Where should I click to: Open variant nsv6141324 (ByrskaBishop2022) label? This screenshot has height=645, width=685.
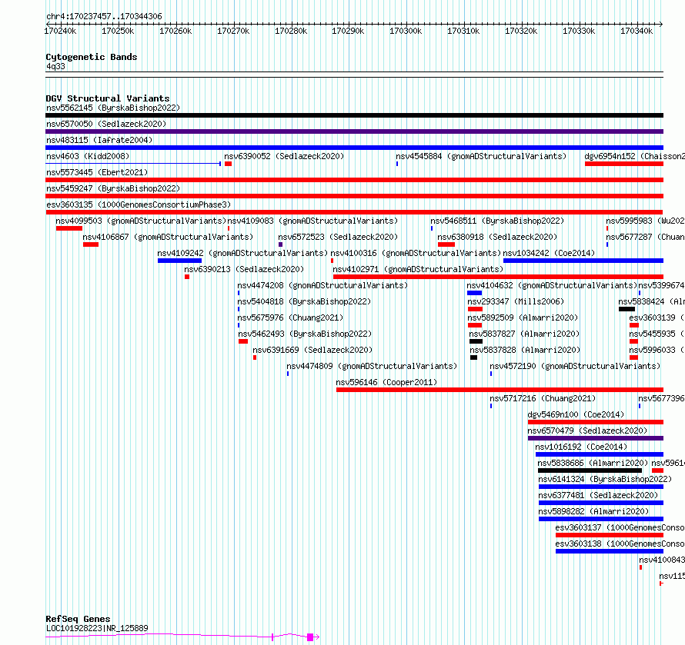click(x=605, y=479)
